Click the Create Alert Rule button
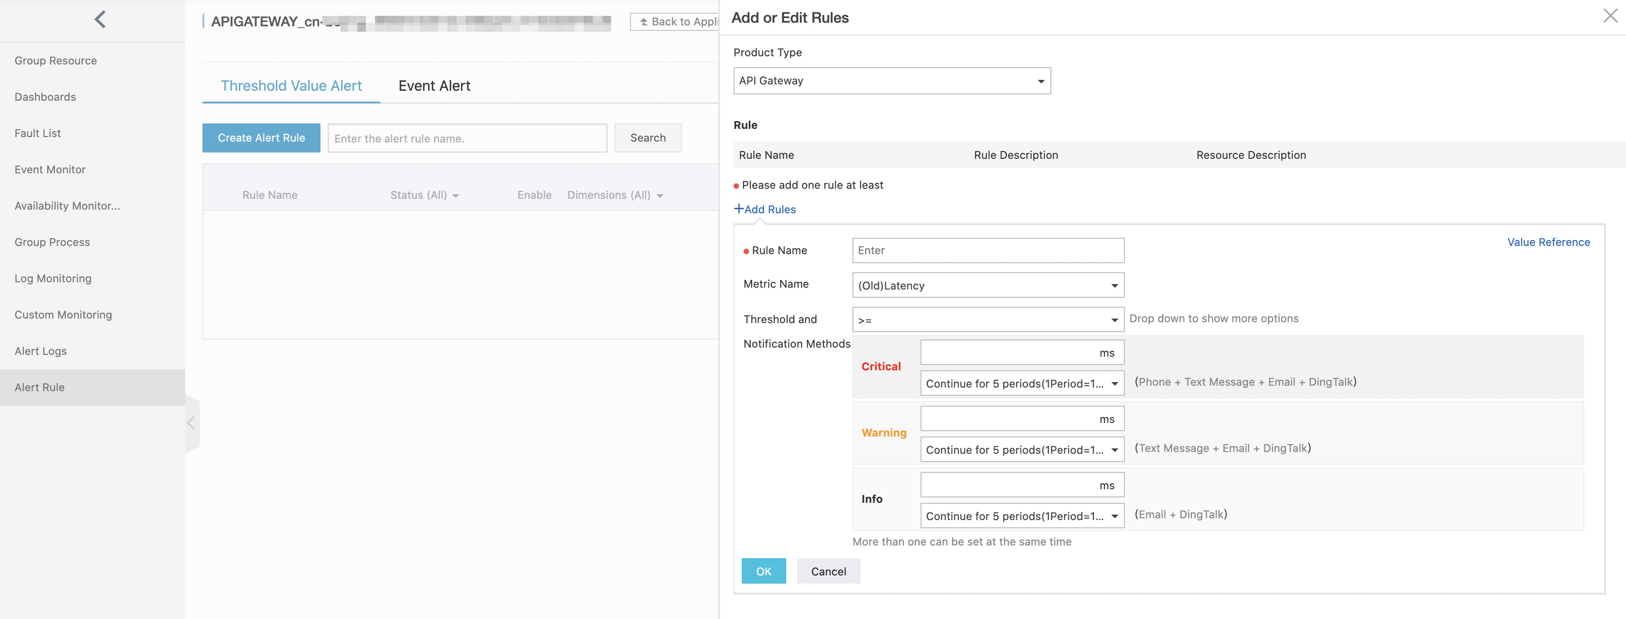Screen dimensions: 1626x619 pyautogui.click(x=261, y=138)
